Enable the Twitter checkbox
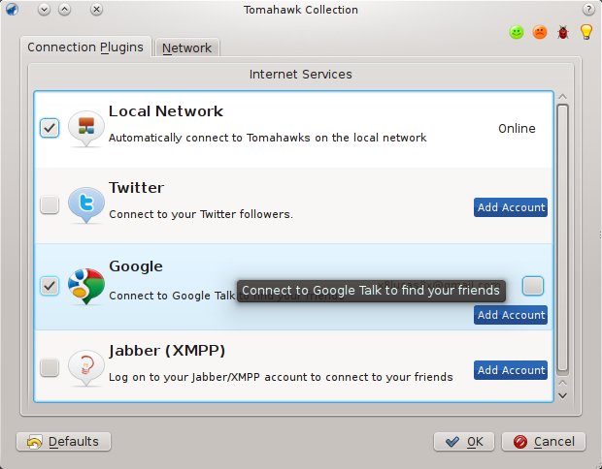Screen dimensions: 602x469 [50, 204]
